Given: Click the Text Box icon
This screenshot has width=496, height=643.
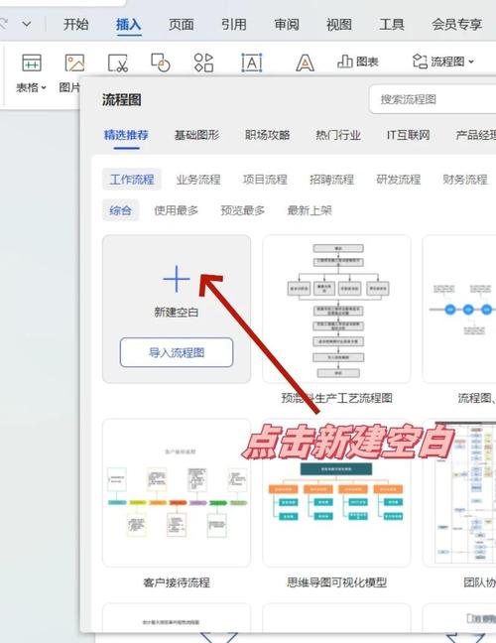Looking at the screenshot, I should (x=251, y=63).
